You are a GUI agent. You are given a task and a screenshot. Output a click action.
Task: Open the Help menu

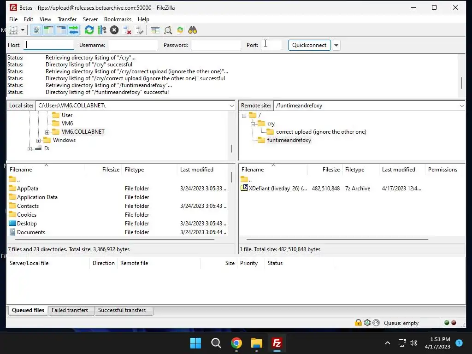(143, 19)
